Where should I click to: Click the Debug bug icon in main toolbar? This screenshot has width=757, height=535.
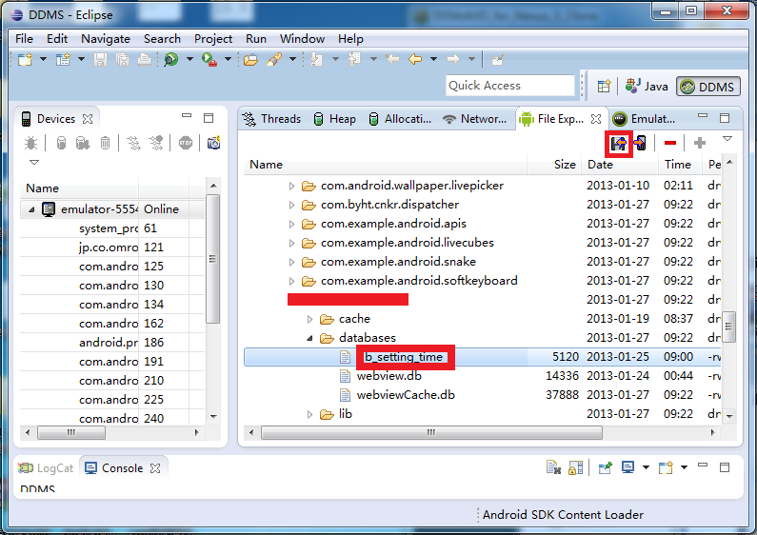click(170, 59)
